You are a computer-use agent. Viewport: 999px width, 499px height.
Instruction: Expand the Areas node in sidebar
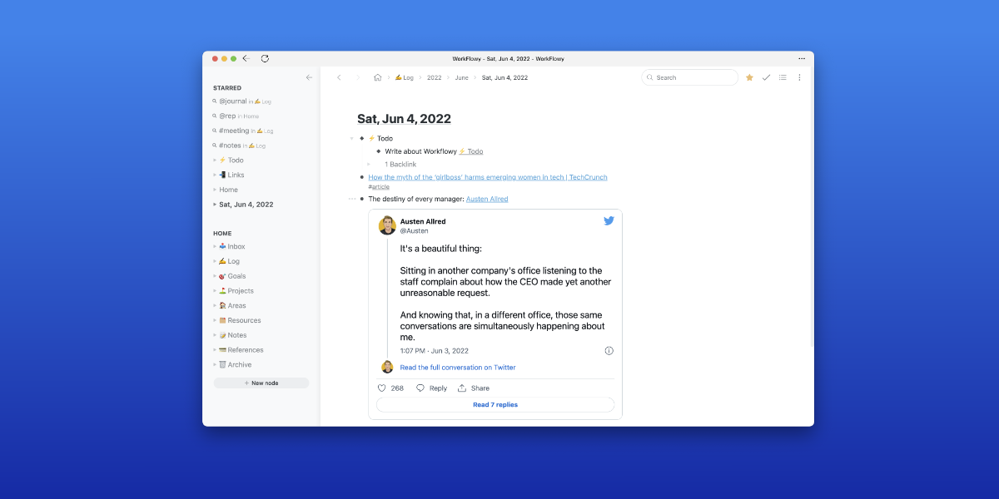pos(215,306)
